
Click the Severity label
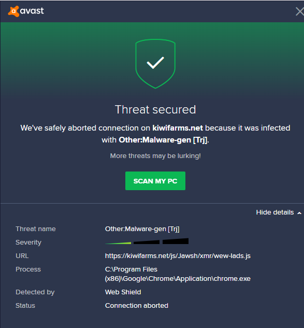tap(28, 242)
